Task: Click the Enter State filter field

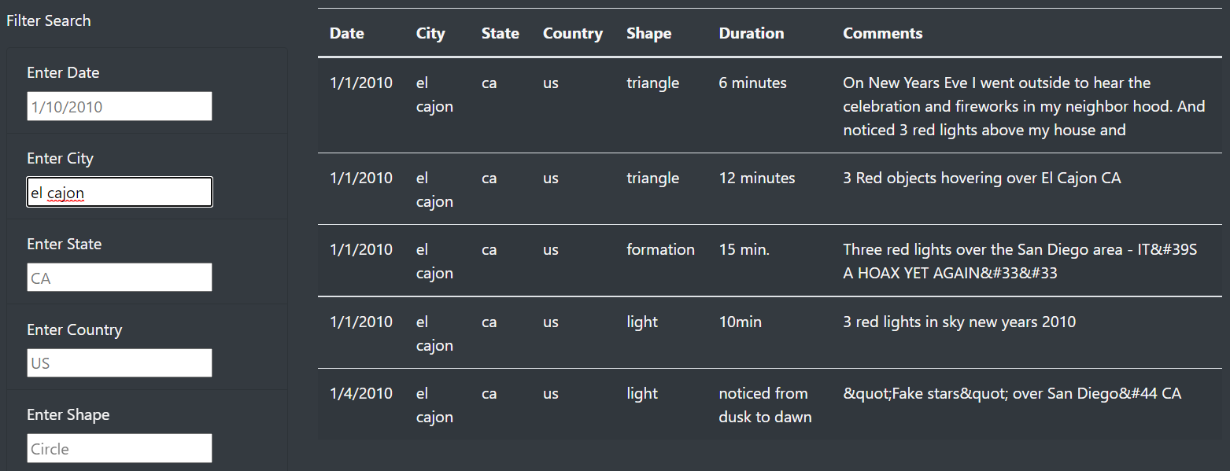Action: click(119, 277)
